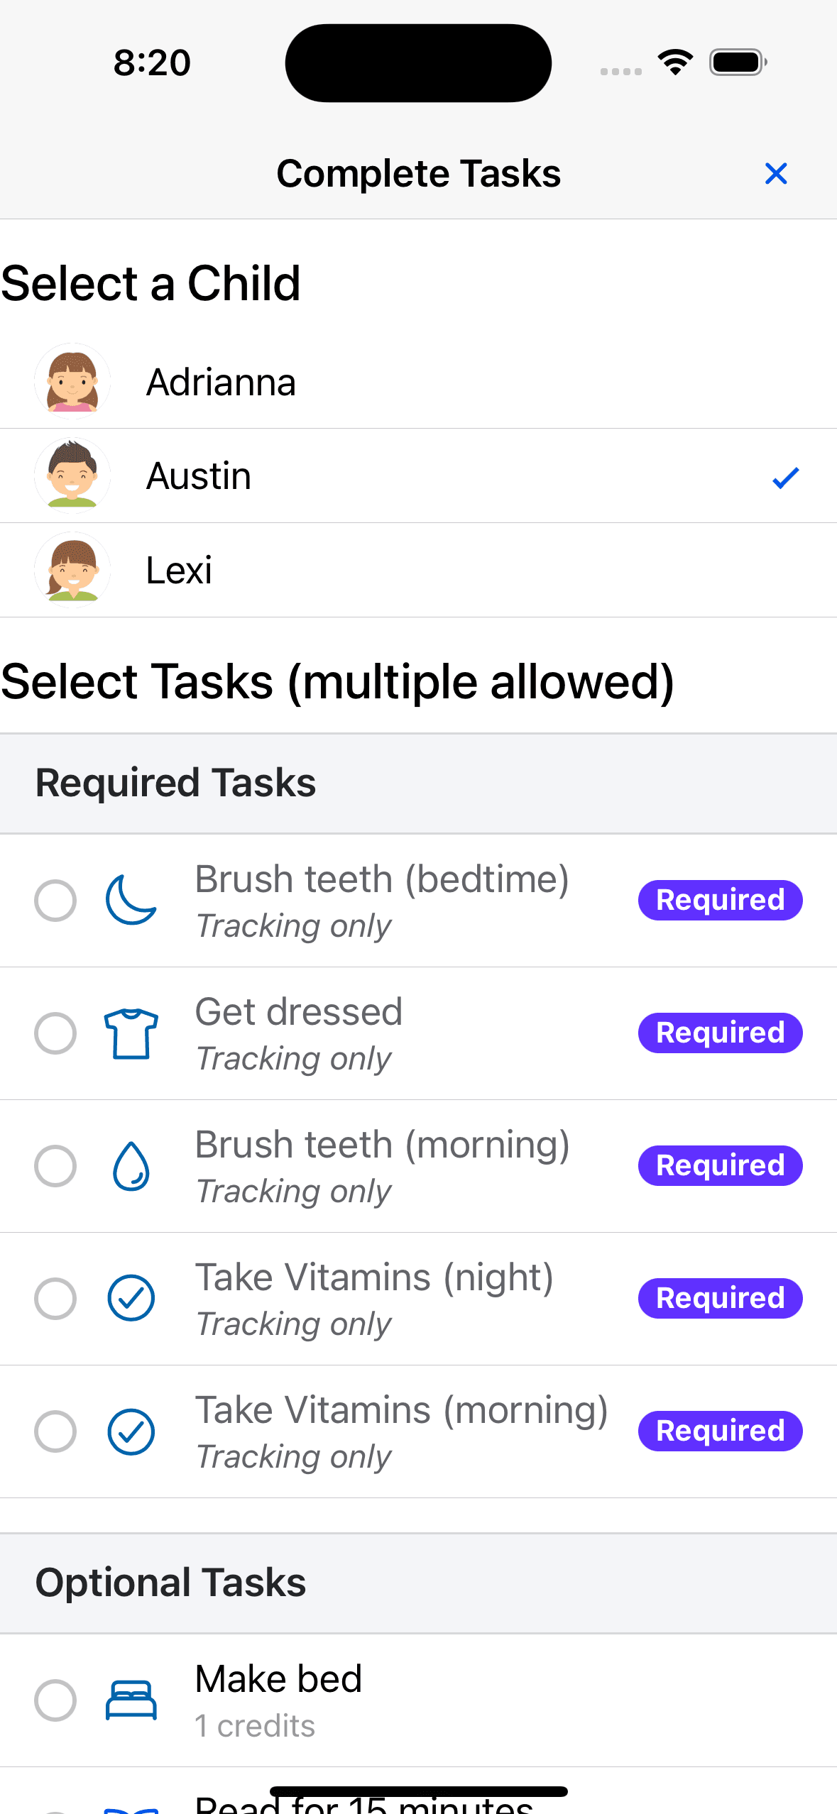This screenshot has width=837, height=1814.
Task: Select the Brush teeth (bedtime) radio circle
Action: 55,900
